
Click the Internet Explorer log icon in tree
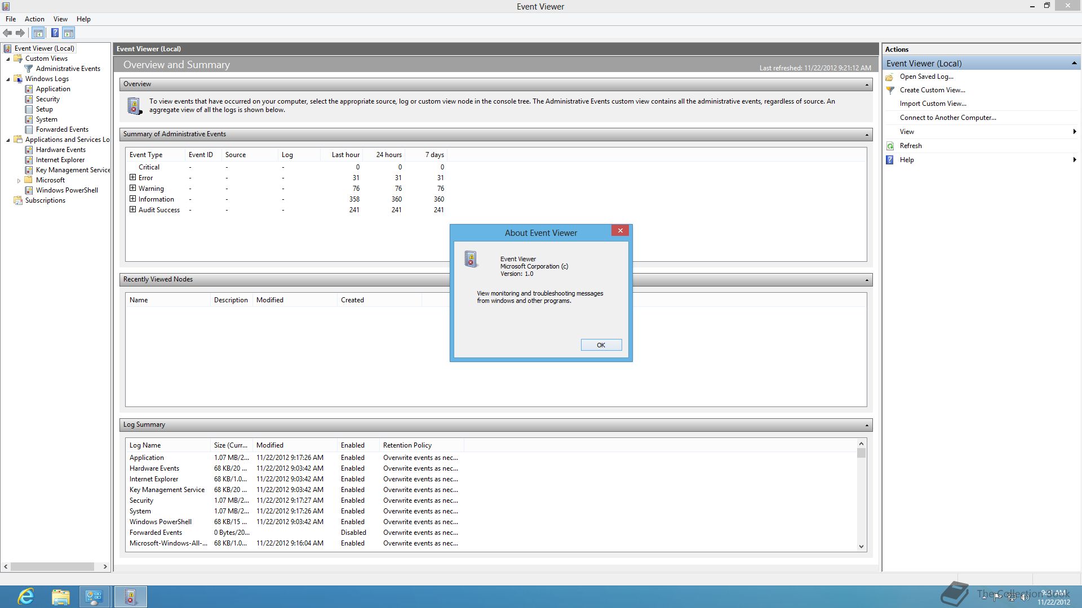coord(29,160)
